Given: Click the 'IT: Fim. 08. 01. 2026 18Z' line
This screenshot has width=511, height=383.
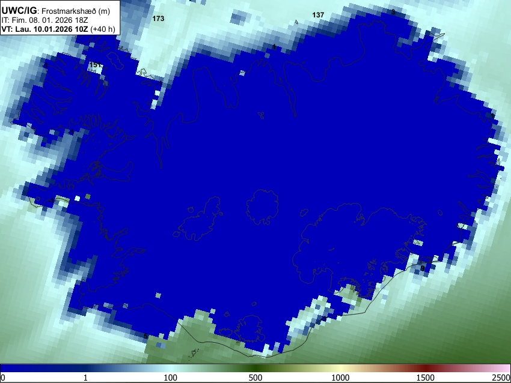Looking at the screenshot, I should coord(44,20).
